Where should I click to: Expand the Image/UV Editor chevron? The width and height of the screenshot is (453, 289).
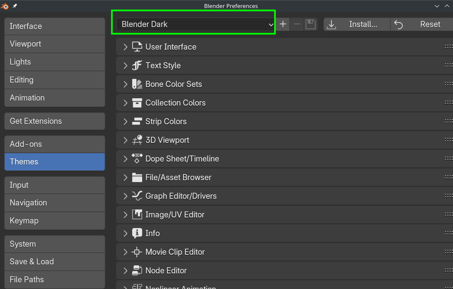[125, 214]
